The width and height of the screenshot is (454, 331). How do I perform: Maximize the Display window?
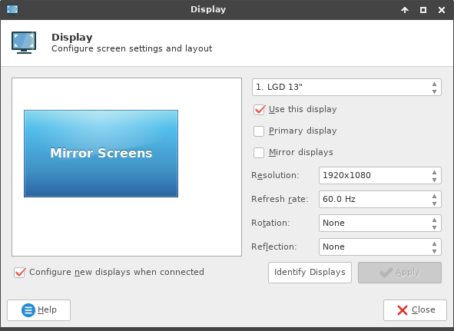click(423, 10)
